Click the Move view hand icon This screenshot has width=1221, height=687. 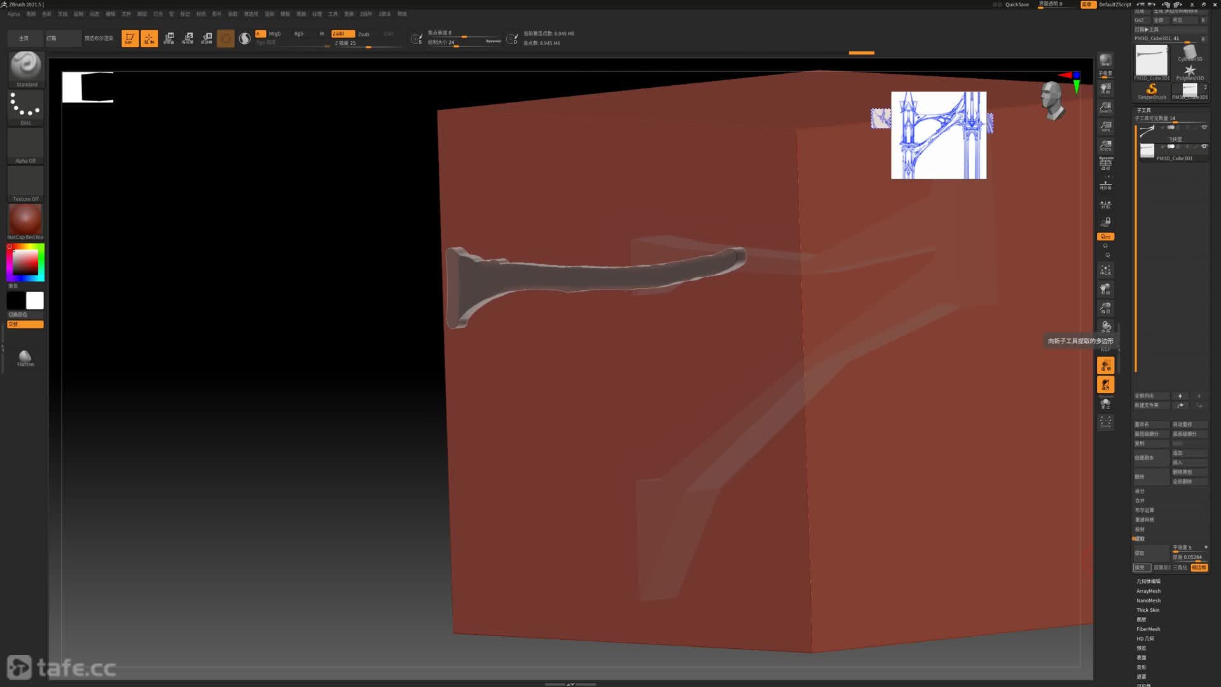(x=1106, y=289)
